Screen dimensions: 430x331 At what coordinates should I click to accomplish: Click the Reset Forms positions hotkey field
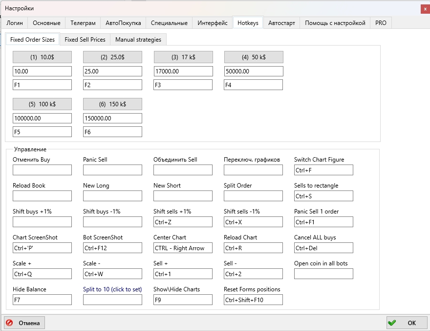click(x=253, y=300)
